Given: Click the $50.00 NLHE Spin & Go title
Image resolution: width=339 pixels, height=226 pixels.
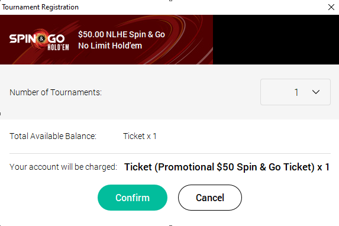Looking at the screenshot, I should pyautogui.click(x=121, y=34).
